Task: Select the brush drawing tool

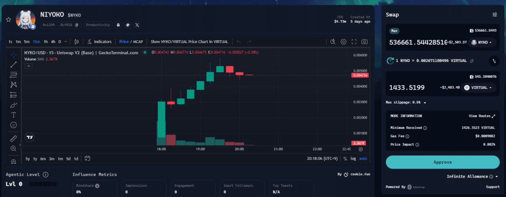Action: tap(13, 105)
